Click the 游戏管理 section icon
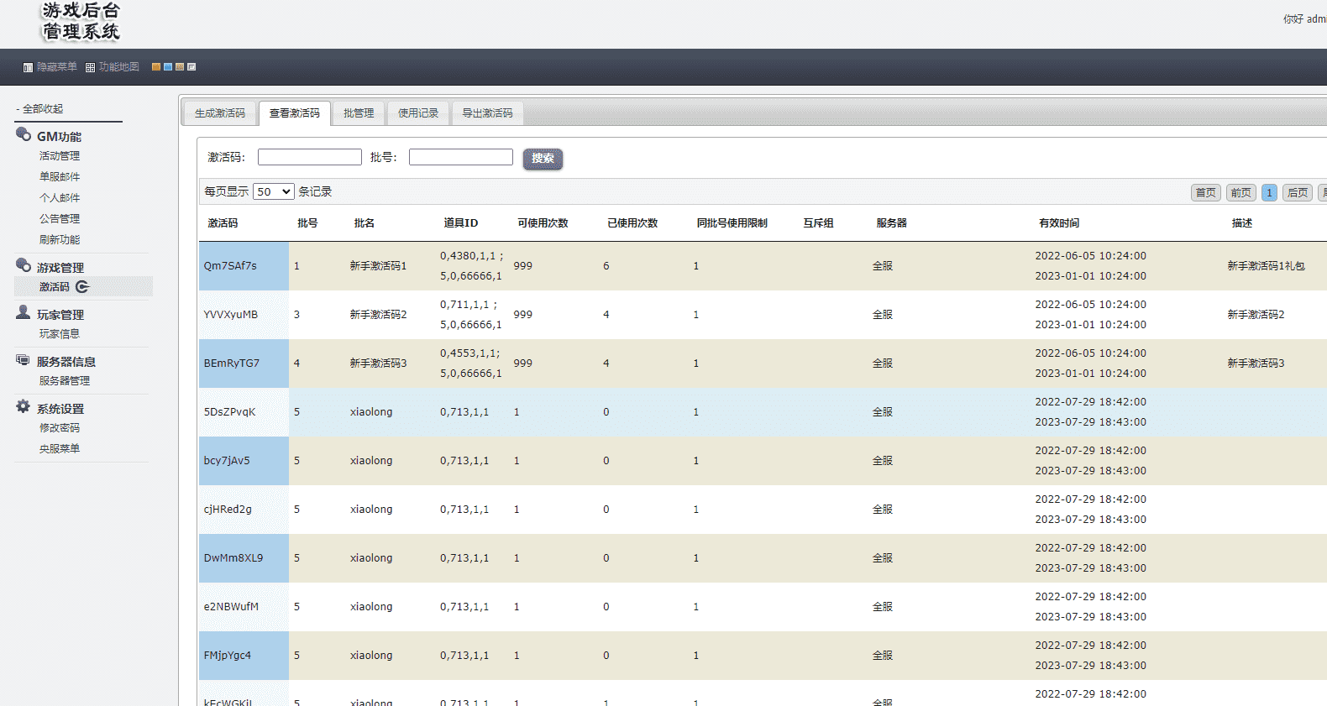This screenshot has width=1327, height=706. pyautogui.click(x=24, y=265)
